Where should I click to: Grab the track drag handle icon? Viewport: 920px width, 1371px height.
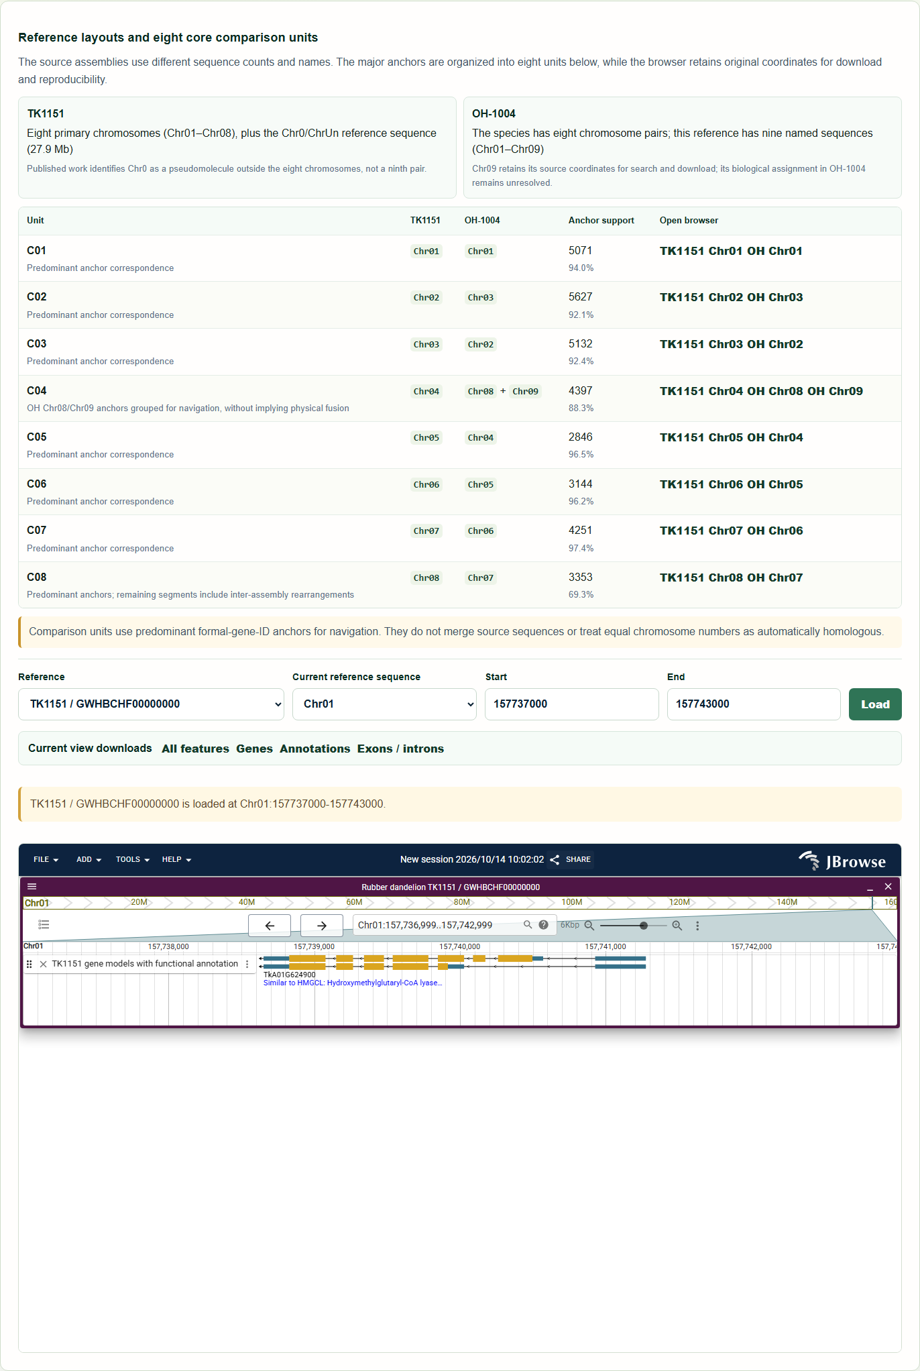[x=29, y=964]
